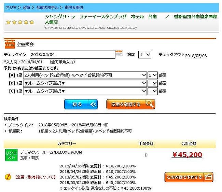This screenshot has height=192, width=222.
Task: Open the 泊数 nights dropdown
Action: pos(145,55)
